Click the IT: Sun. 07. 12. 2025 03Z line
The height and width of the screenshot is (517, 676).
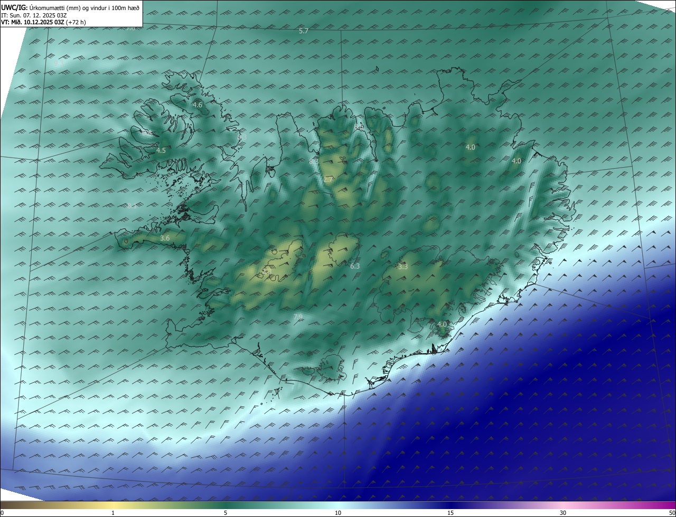click(x=34, y=15)
